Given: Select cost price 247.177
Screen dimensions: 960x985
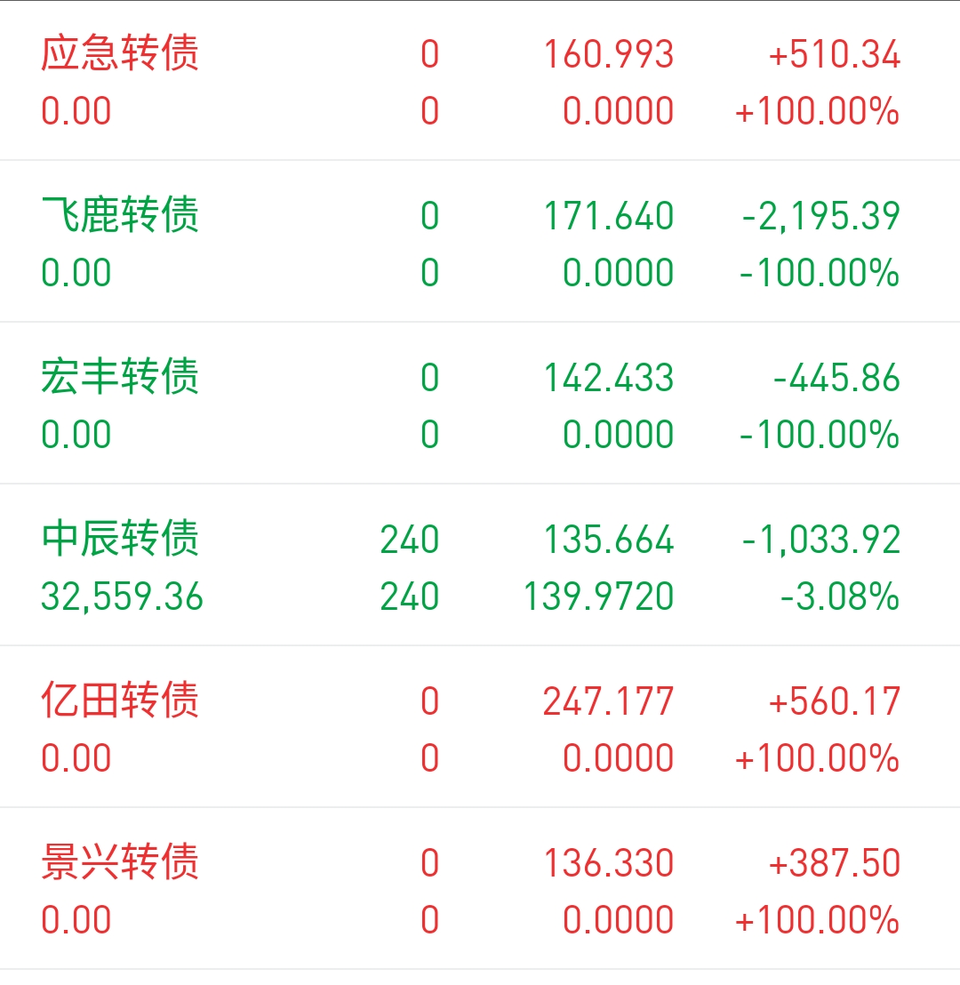Looking at the screenshot, I should tap(609, 701).
